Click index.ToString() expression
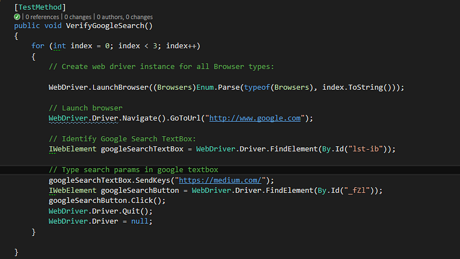This screenshot has width=460, height=259. 357,87
